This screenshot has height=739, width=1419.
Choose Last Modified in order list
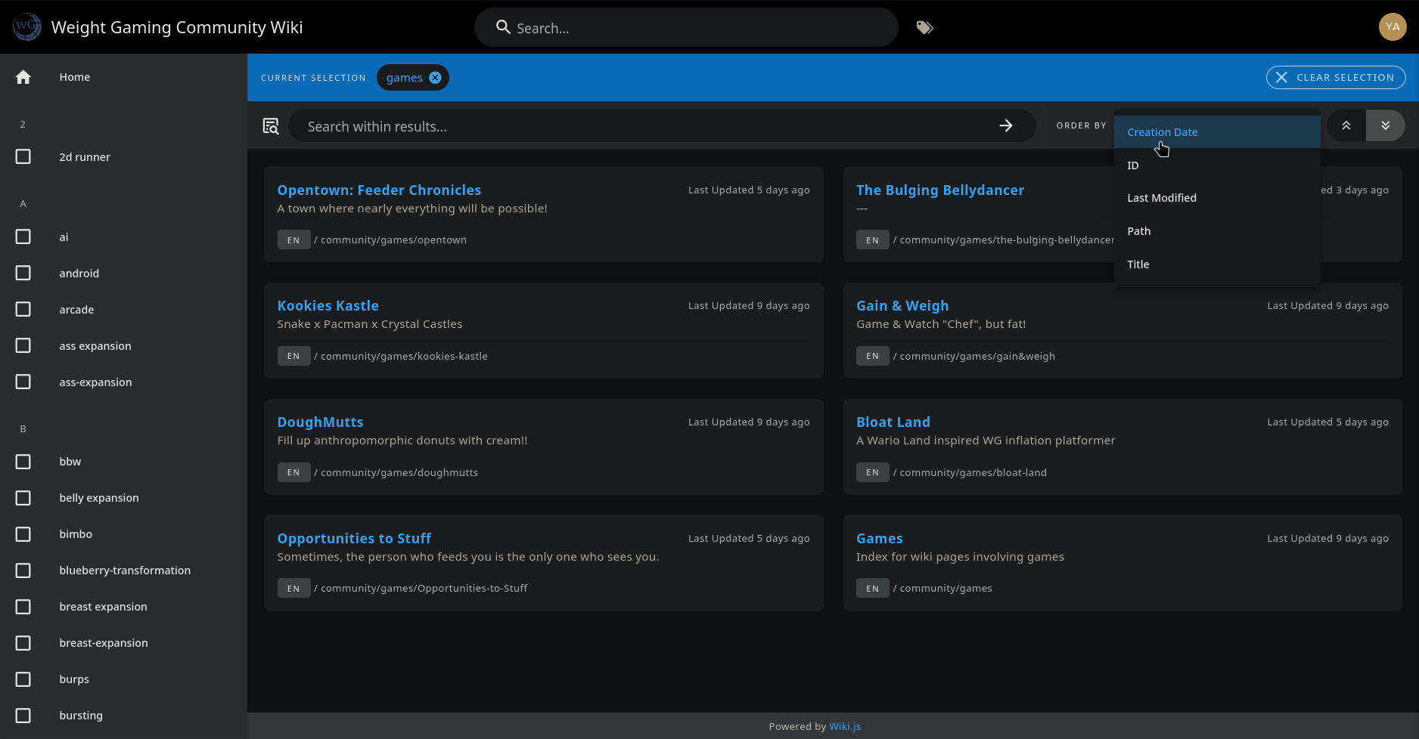(x=1161, y=198)
